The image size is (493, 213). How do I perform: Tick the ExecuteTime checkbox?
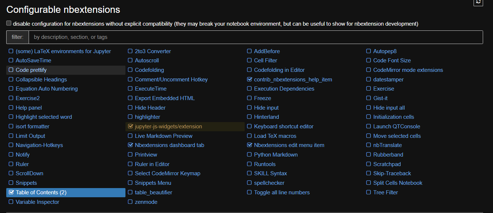(x=130, y=89)
